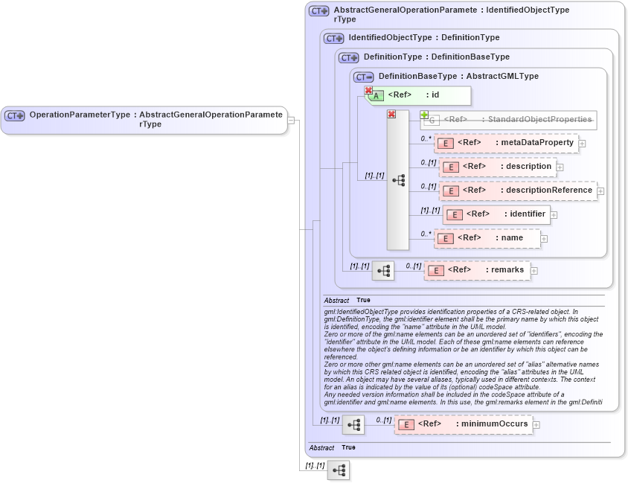Expand the remarks element
Viewport: 628px width, 483px height.
pyautogui.click(x=534, y=271)
